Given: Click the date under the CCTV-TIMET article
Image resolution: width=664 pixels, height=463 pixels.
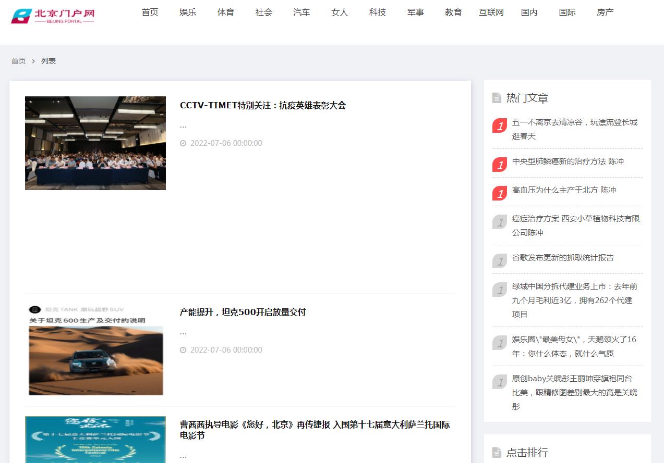Looking at the screenshot, I should (x=226, y=143).
